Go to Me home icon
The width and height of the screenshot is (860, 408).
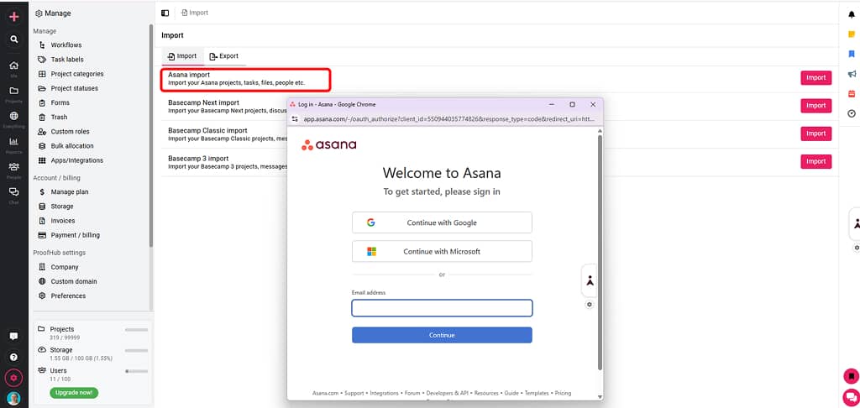click(13, 65)
